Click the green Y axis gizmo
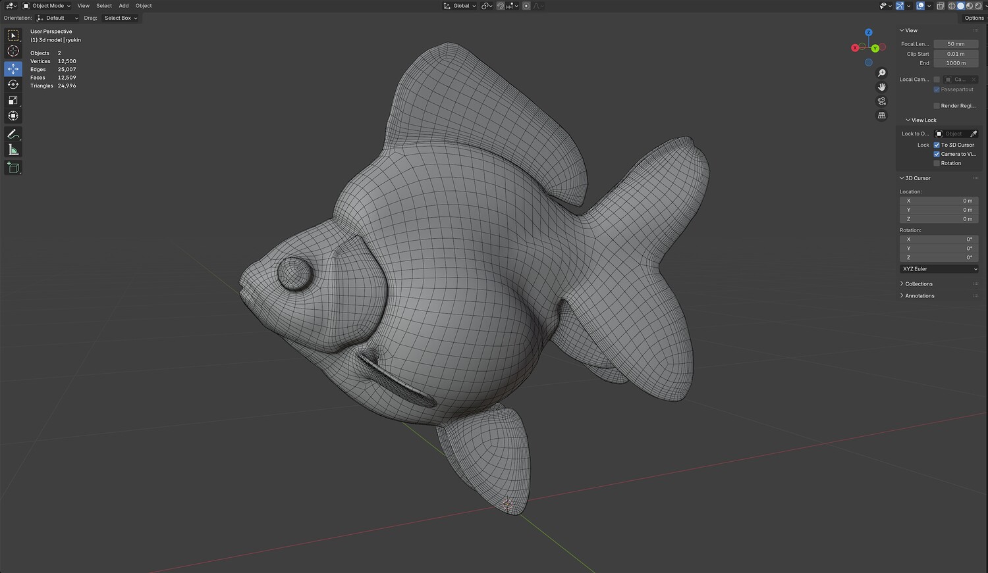 point(875,48)
